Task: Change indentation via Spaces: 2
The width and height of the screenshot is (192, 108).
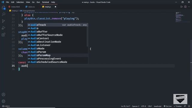Action: 136,106
